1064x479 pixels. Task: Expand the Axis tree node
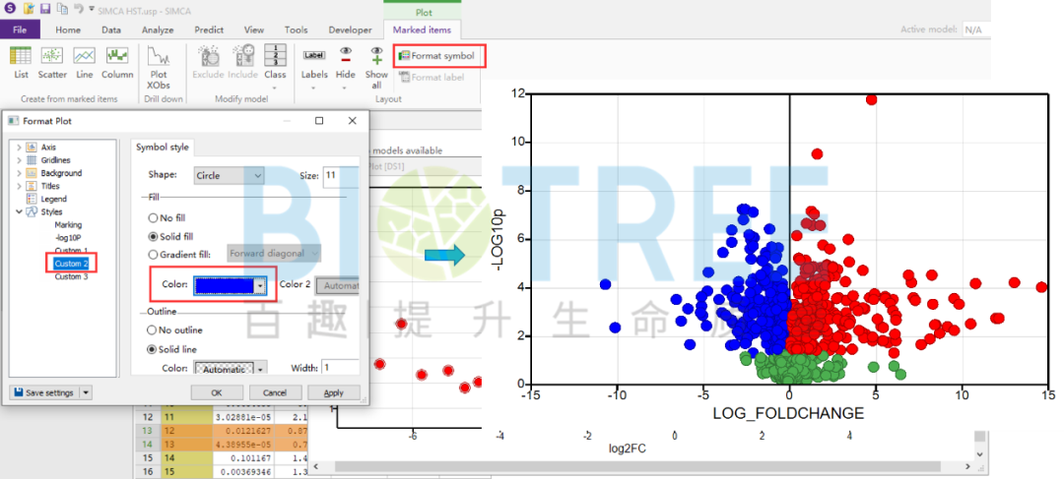[19, 148]
